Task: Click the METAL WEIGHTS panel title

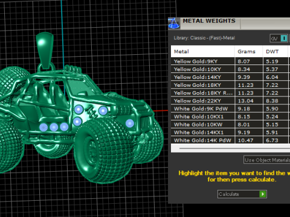Action: (x=209, y=21)
